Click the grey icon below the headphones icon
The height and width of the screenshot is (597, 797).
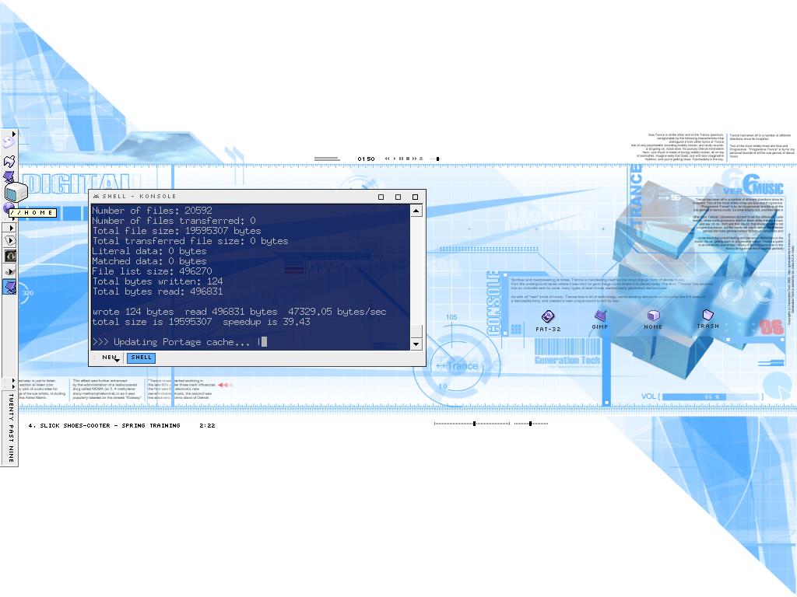click(10, 271)
